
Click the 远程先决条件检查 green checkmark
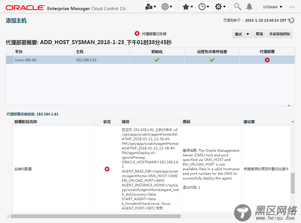(212, 60)
